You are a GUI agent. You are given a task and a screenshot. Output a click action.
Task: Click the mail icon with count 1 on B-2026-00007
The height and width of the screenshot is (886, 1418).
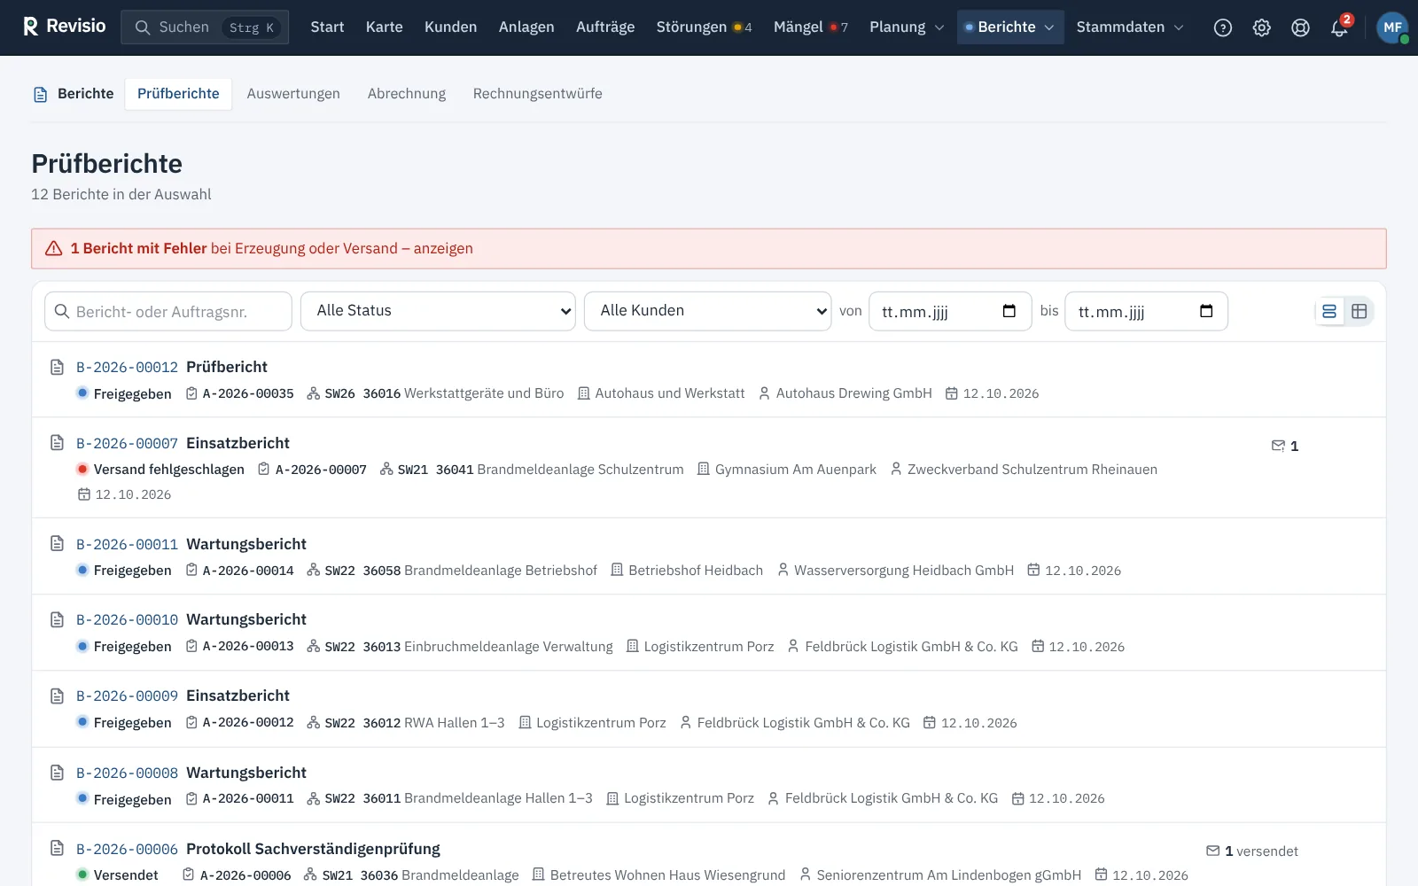click(x=1285, y=446)
